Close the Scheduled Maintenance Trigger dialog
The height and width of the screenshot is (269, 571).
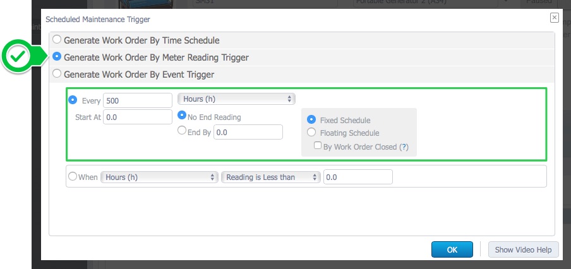[x=554, y=18]
